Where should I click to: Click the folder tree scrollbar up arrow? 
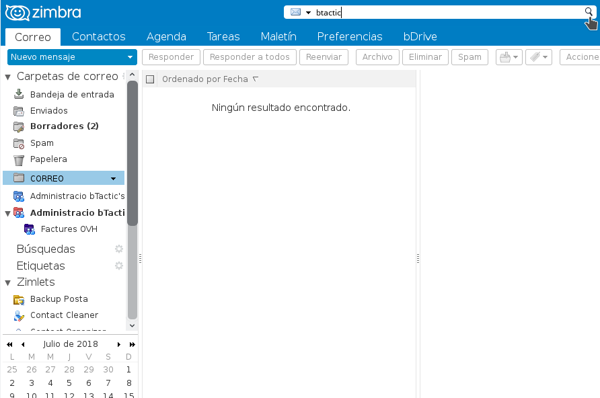(132, 75)
